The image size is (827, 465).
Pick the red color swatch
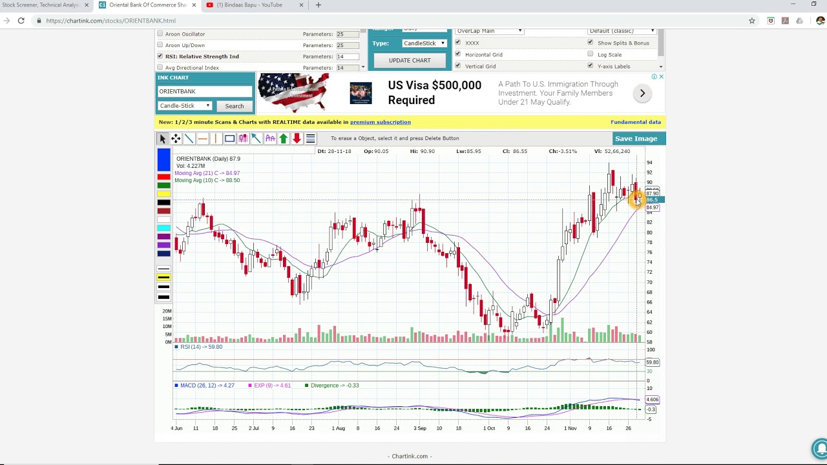coord(163,177)
